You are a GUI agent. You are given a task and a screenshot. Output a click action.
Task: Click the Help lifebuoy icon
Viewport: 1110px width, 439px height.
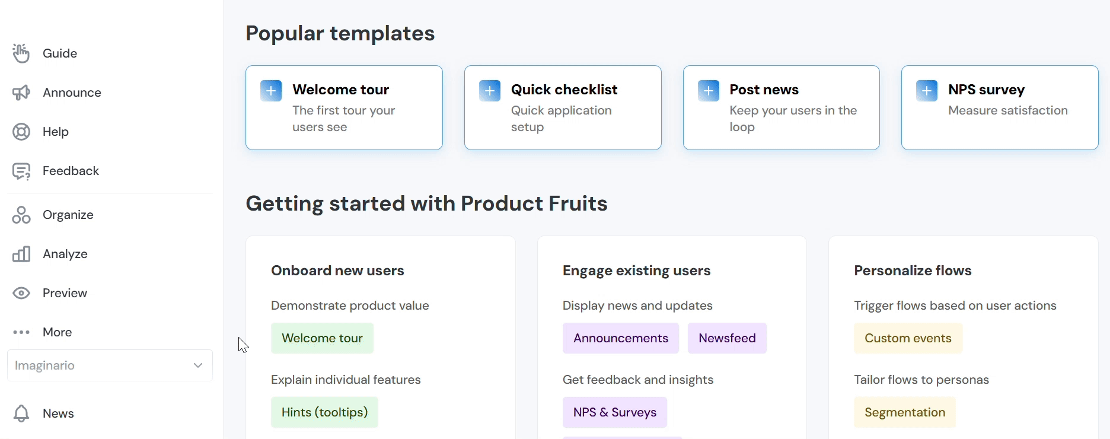[x=21, y=132]
